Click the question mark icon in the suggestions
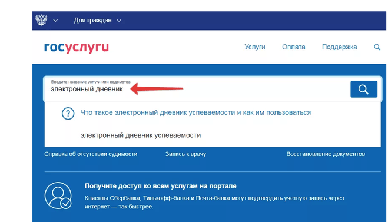The height and width of the screenshot is (222, 388). click(68, 113)
